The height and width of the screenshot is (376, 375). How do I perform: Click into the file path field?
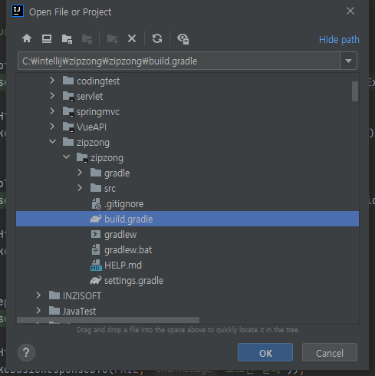coord(179,61)
